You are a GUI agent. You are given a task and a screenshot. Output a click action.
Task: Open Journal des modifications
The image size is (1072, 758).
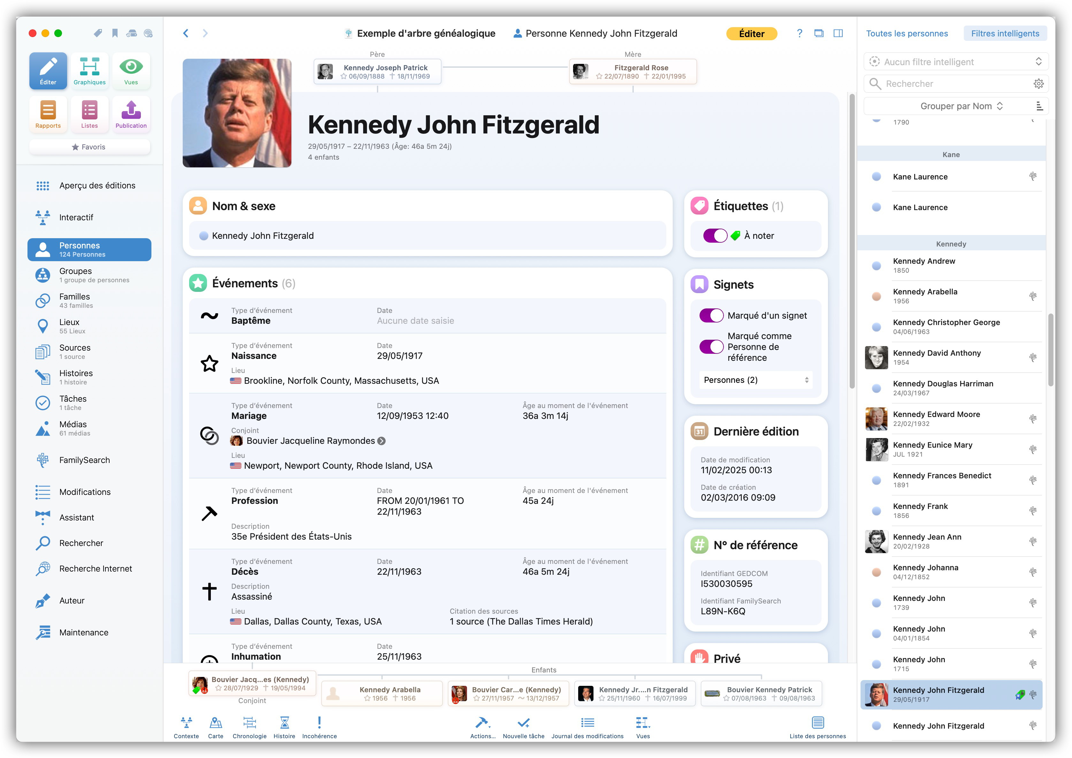587,728
